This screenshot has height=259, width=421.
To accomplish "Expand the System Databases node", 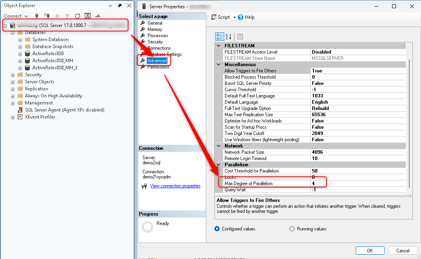I will (20, 40).
